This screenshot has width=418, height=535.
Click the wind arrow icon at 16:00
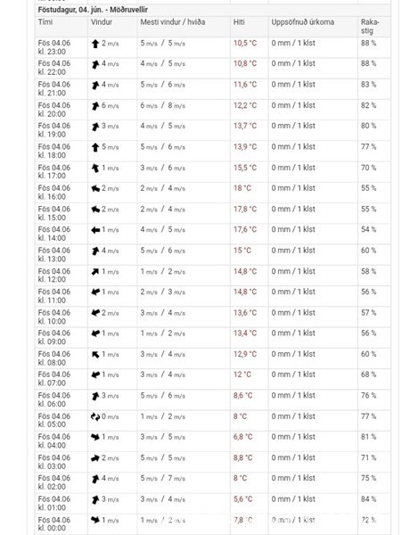pyautogui.click(x=95, y=189)
